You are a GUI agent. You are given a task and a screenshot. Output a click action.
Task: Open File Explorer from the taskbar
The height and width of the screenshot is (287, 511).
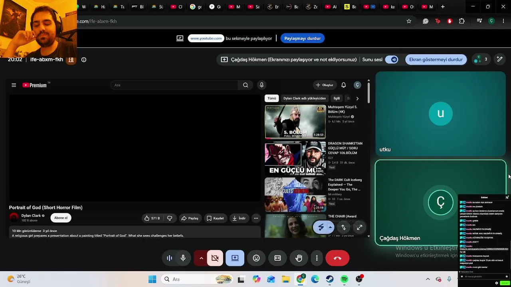(x=285, y=279)
